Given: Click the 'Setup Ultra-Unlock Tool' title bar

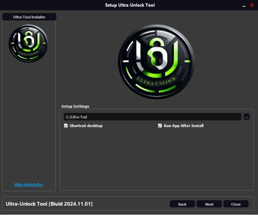Looking at the screenshot, I should pos(130,5).
